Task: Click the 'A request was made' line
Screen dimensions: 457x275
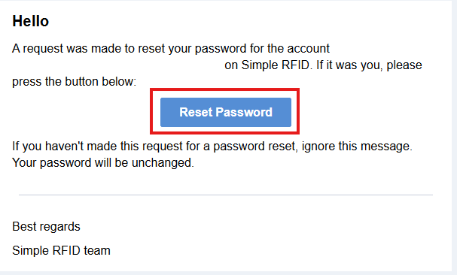Action: [171, 49]
